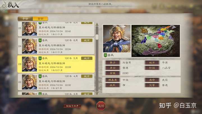202x114 pixels.
Task: Click the 难易度 difficulty label
Action: pos(113,80)
